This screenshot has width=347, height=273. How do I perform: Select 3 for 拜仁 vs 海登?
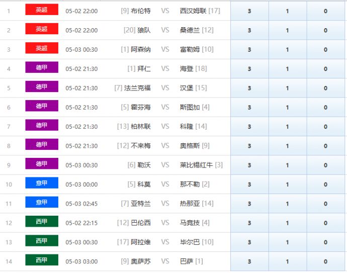click(249, 68)
